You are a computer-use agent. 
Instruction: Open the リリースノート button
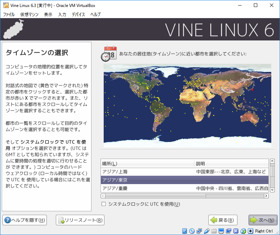(x=80, y=220)
